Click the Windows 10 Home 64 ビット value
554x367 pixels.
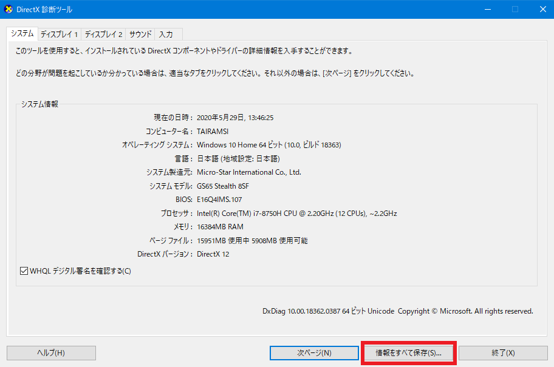click(x=269, y=145)
